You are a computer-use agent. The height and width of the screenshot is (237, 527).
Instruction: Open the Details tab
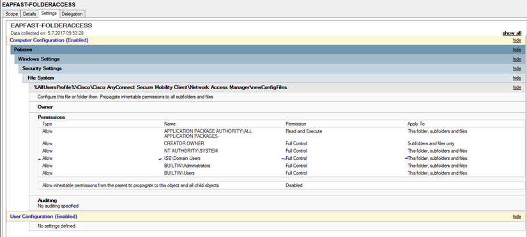(29, 14)
